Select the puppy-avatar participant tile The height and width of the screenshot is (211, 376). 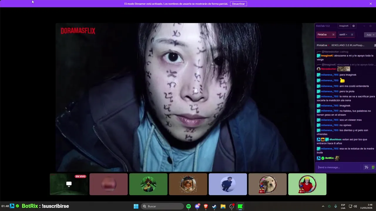268,184
